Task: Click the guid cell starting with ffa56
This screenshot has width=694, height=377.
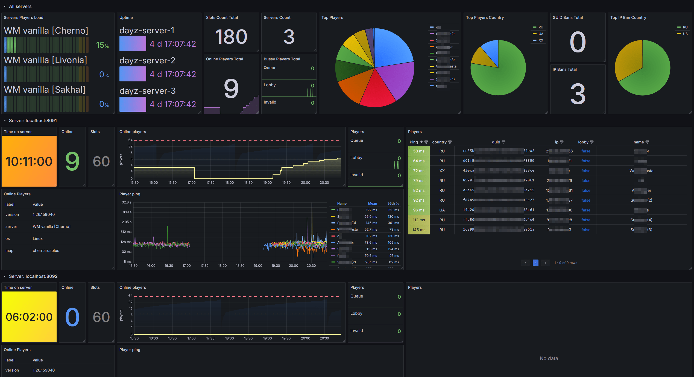Action: (499, 220)
